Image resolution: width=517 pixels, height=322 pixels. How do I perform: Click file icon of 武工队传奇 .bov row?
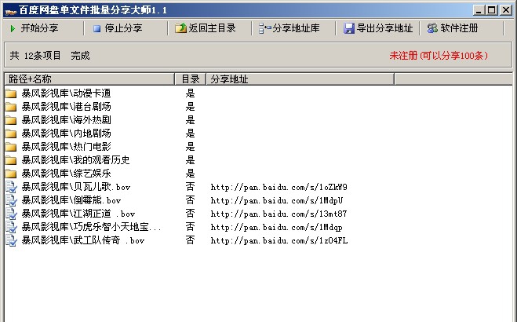11,240
